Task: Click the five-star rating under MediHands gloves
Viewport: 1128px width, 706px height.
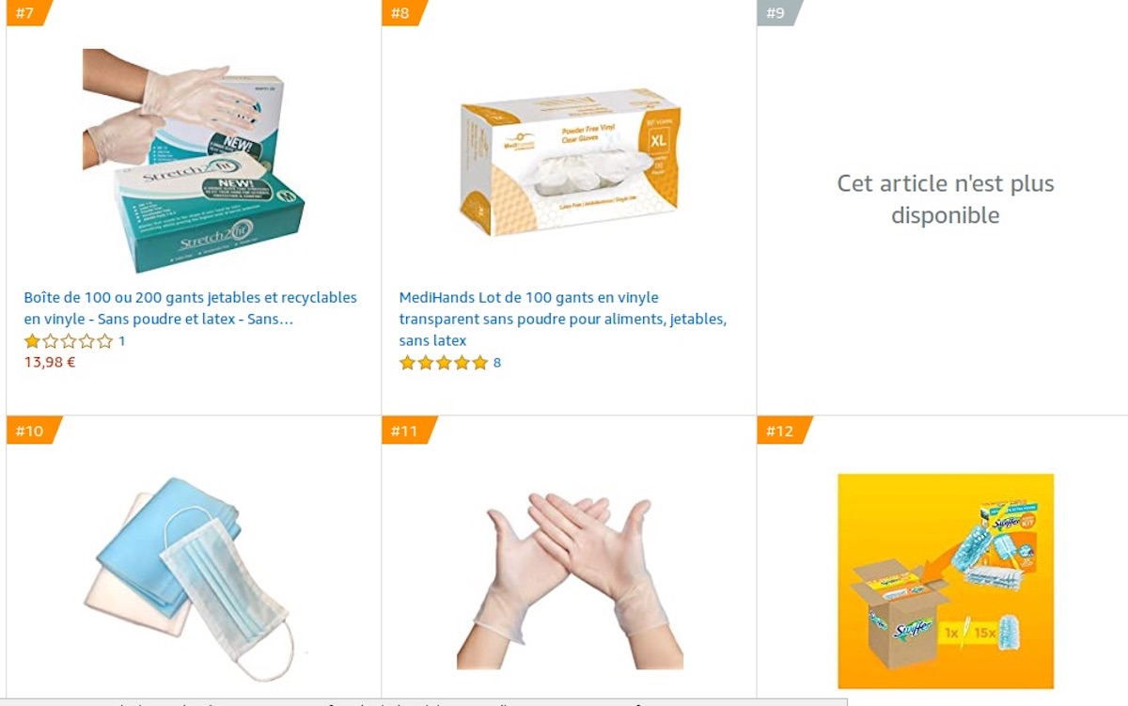Action: pyautogui.click(x=444, y=363)
